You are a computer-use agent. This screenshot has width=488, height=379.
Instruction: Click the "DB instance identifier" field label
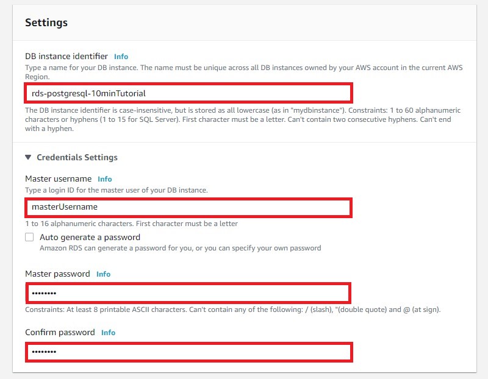(x=66, y=56)
